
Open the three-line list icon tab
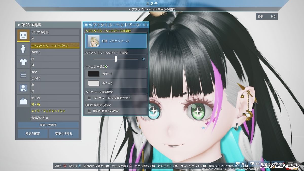click(x=23, y=75)
